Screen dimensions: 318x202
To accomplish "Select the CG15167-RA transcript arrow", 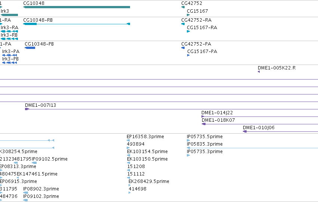I will click(188, 31).
